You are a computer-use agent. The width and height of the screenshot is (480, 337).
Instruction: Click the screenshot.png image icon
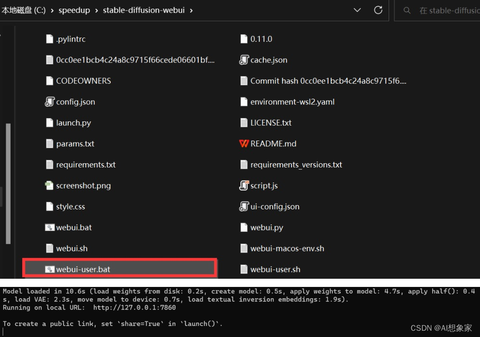click(x=49, y=185)
